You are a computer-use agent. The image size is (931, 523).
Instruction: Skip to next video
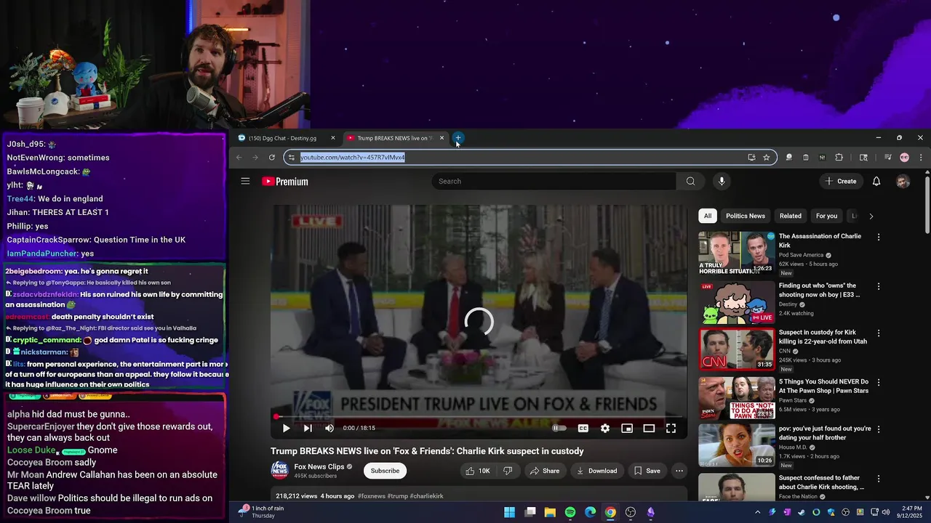[x=308, y=428]
